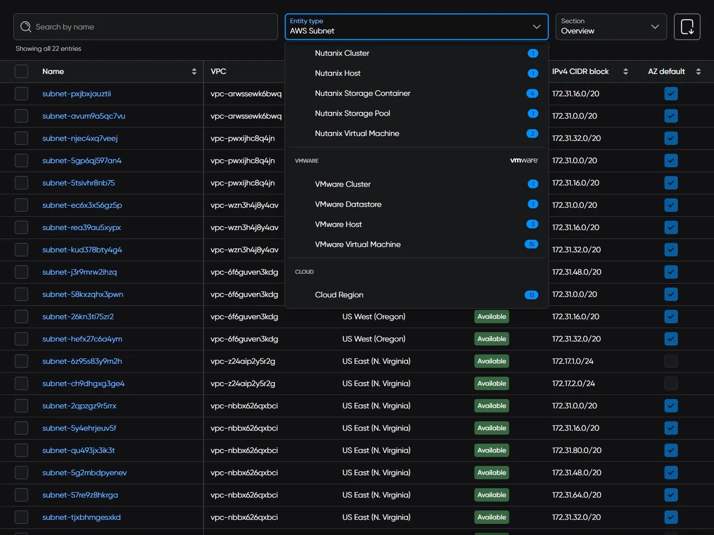The width and height of the screenshot is (714, 535).
Task: Click the 172.31.80.0/20 CIDR value
Action: (x=577, y=450)
